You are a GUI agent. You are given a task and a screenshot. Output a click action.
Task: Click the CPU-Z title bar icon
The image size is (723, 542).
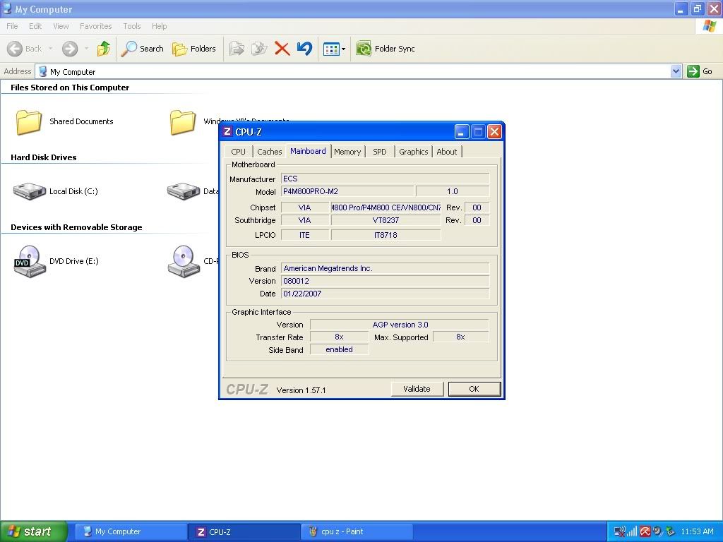[227, 131]
